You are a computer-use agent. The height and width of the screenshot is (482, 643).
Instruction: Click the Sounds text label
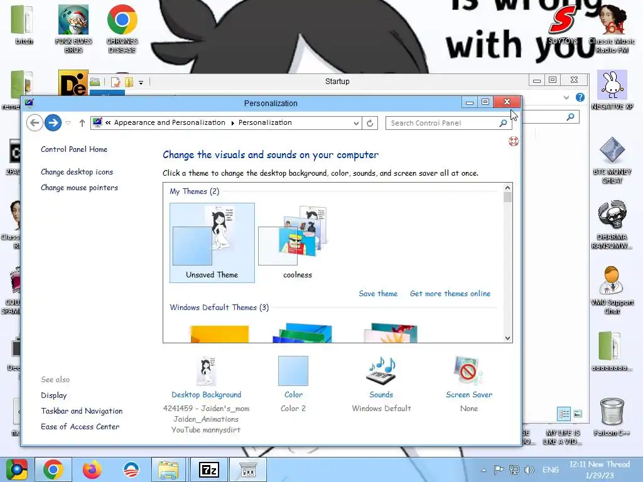click(x=381, y=394)
